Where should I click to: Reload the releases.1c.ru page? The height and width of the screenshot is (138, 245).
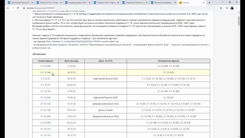(x=18, y=8)
